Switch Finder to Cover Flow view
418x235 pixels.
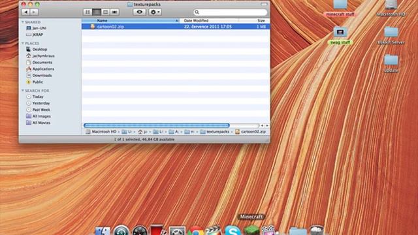[x=115, y=12]
